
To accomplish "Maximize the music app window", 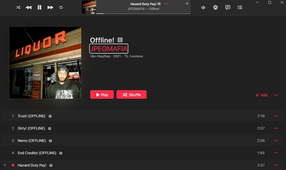I will click(270, 2).
